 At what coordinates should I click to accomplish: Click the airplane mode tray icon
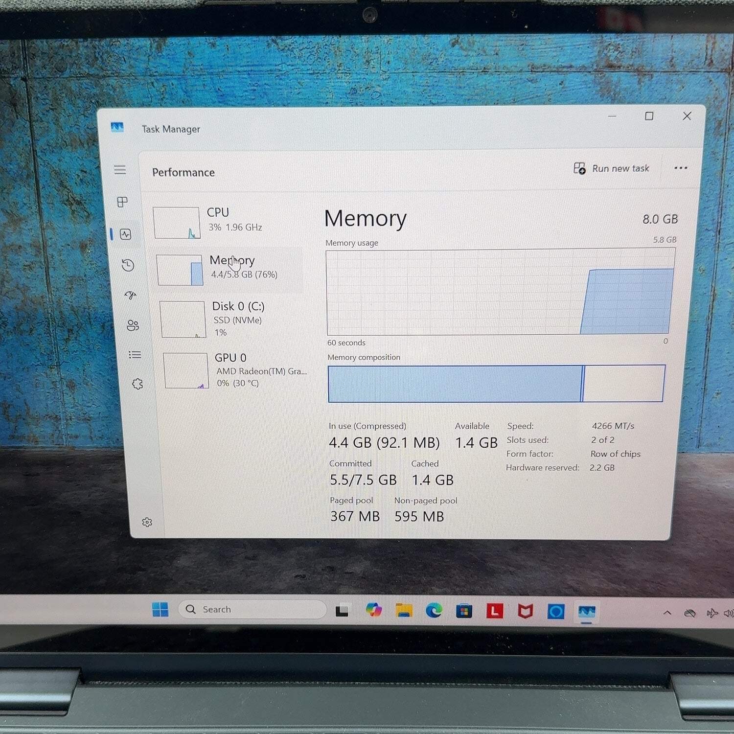[x=712, y=613]
